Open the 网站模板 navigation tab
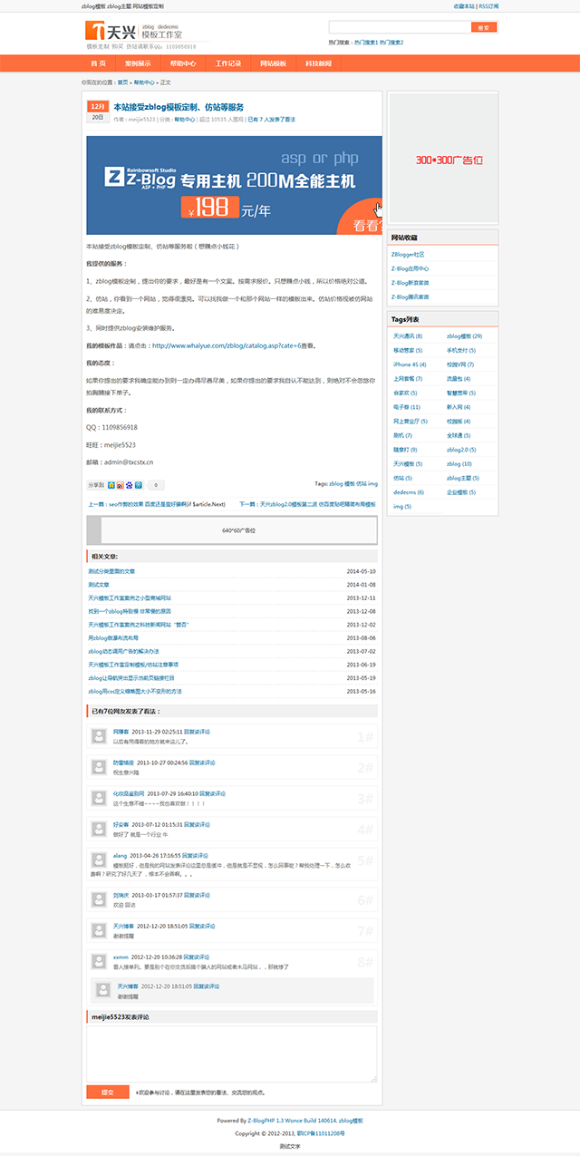This screenshot has width=580, height=1156. (273, 63)
